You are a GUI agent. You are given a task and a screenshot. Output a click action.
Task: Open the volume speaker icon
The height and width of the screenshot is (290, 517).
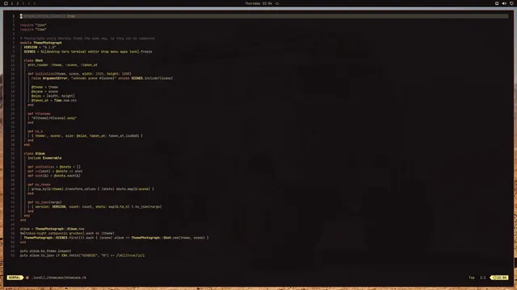(504, 3)
